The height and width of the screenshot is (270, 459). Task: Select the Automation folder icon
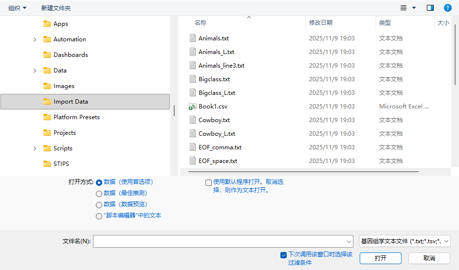coord(47,39)
